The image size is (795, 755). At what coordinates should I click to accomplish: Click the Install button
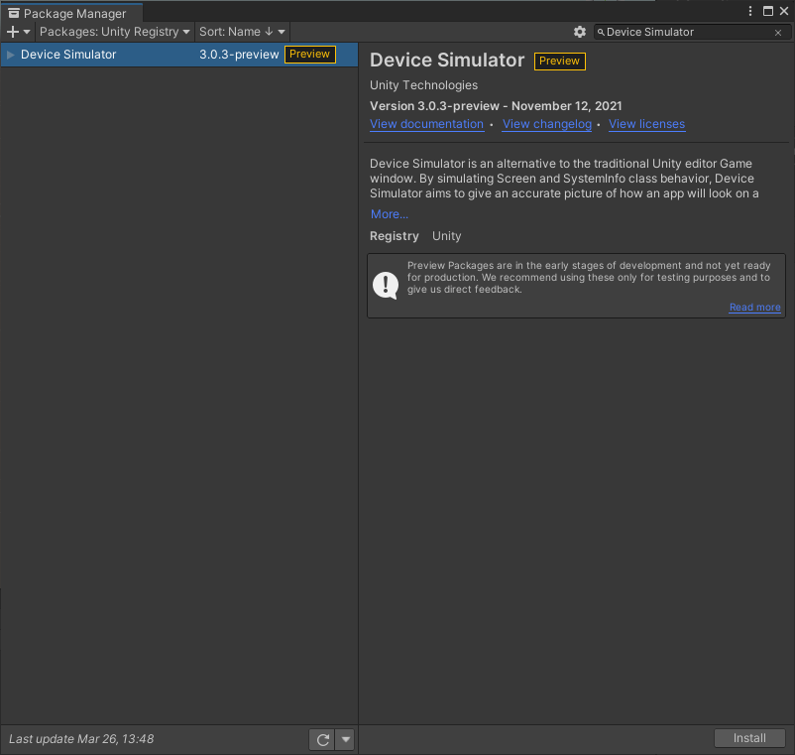coord(749,738)
